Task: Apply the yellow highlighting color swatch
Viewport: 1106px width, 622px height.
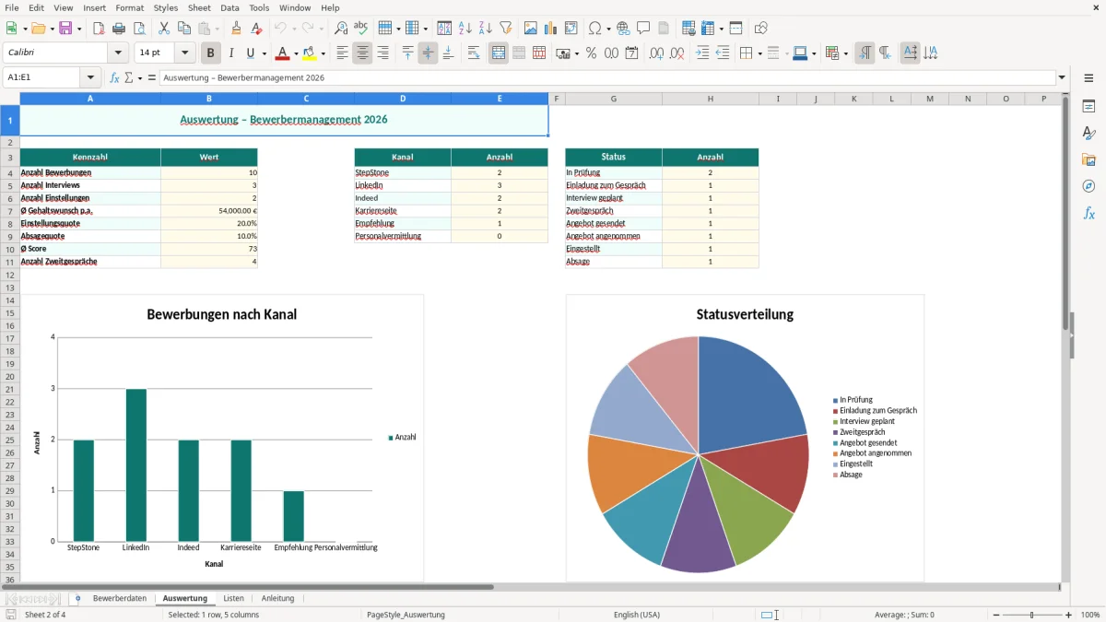Action: (x=310, y=53)
